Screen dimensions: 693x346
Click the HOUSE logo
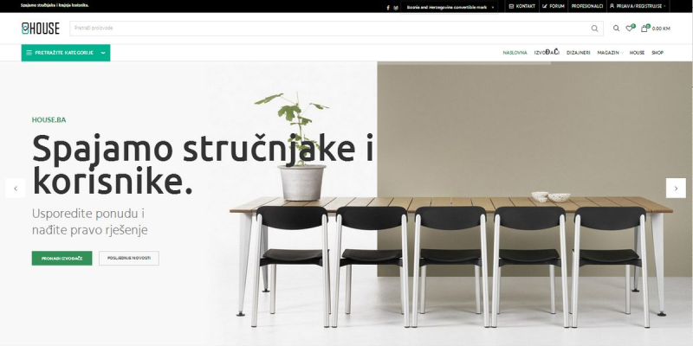tap(40, 29)
